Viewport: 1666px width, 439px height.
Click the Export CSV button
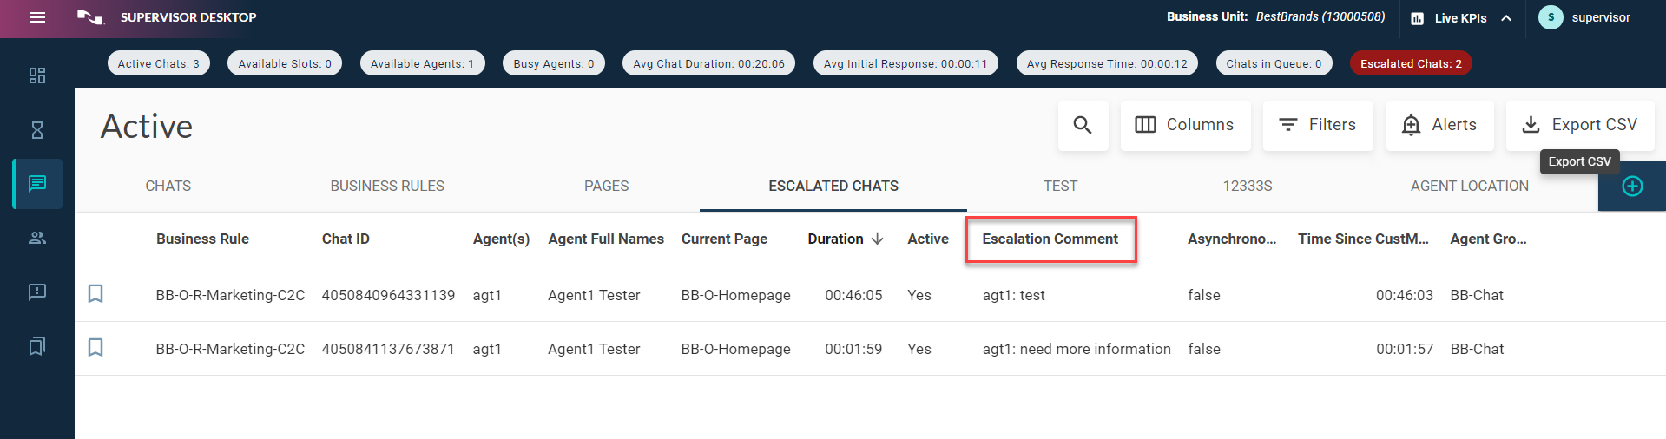[x=1580, y=125]
